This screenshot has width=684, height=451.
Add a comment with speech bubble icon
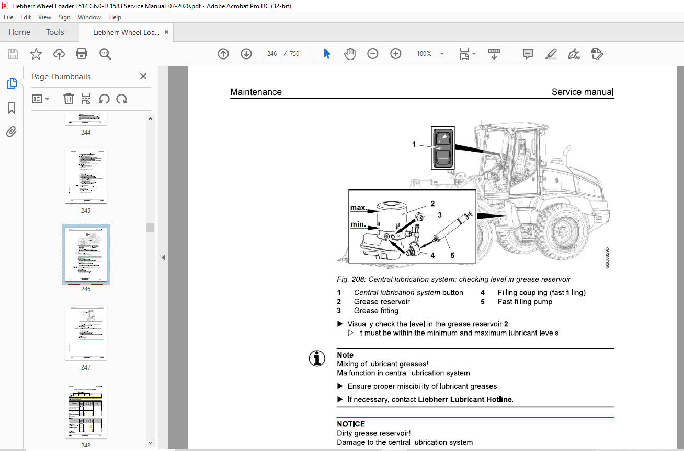pos(528,54)
